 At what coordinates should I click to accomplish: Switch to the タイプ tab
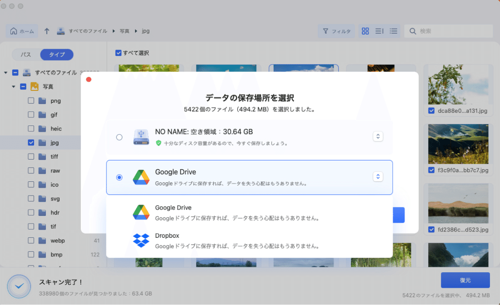coord(56,55)
